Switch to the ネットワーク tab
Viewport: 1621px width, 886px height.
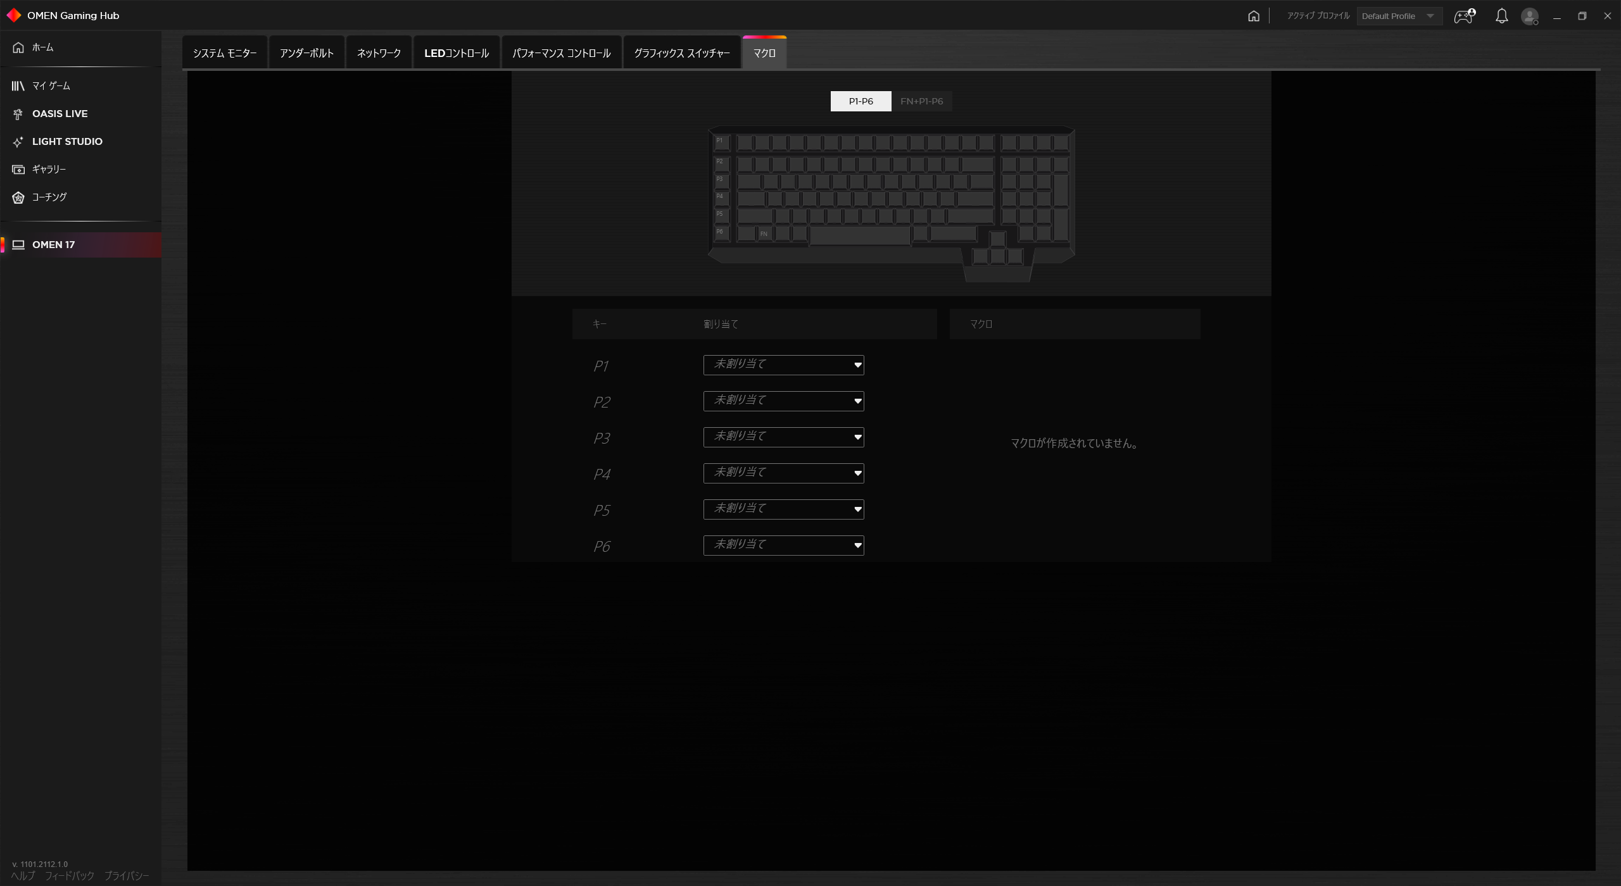tap(379, 53)
